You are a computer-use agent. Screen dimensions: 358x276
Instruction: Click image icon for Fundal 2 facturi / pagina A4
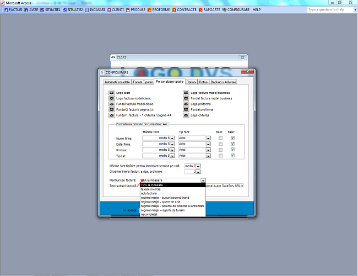point(112,110)
